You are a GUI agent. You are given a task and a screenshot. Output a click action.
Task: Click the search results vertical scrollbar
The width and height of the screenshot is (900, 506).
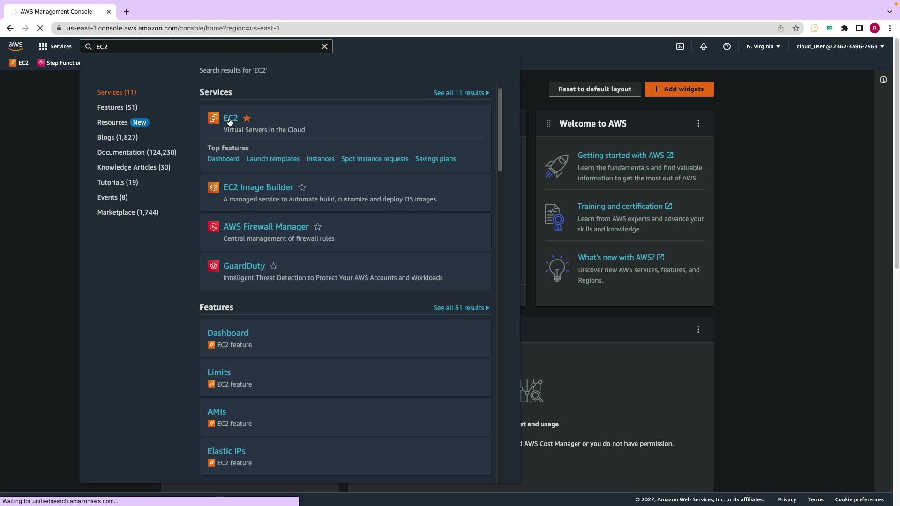[x=500, y=130]
